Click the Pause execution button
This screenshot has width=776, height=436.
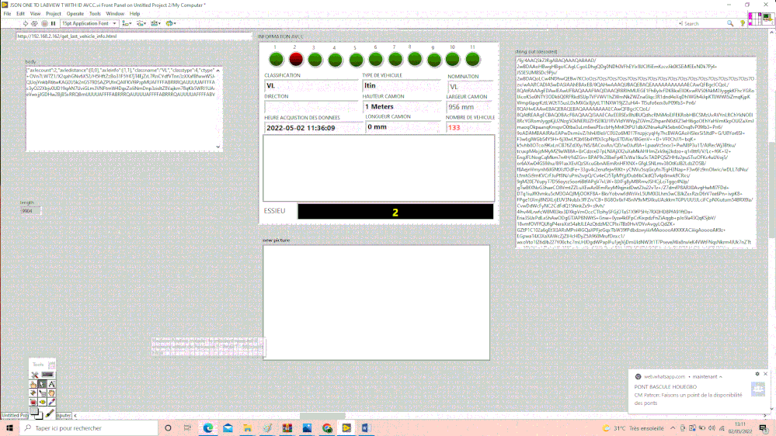(x=53, y=23)
